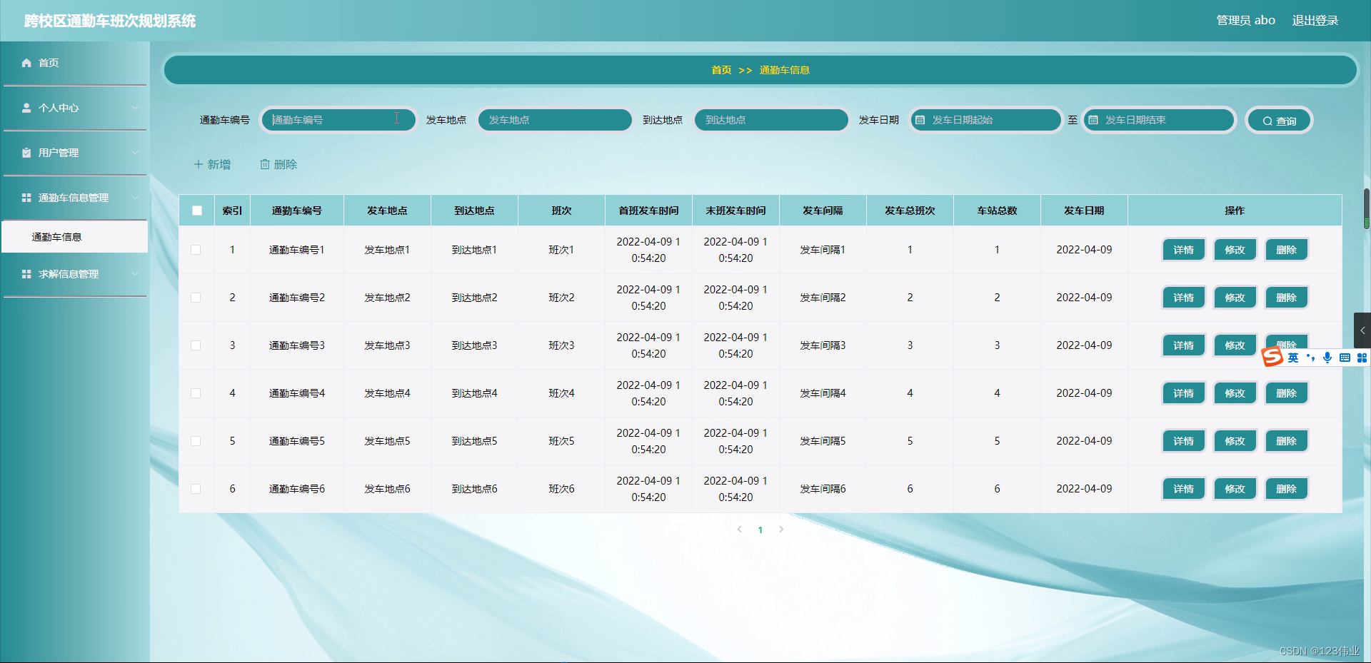Collapse the 通勤车信息管理 sidebar section
The width and height of the screenshot is (1371, 663).
click(x=136, y=198)
